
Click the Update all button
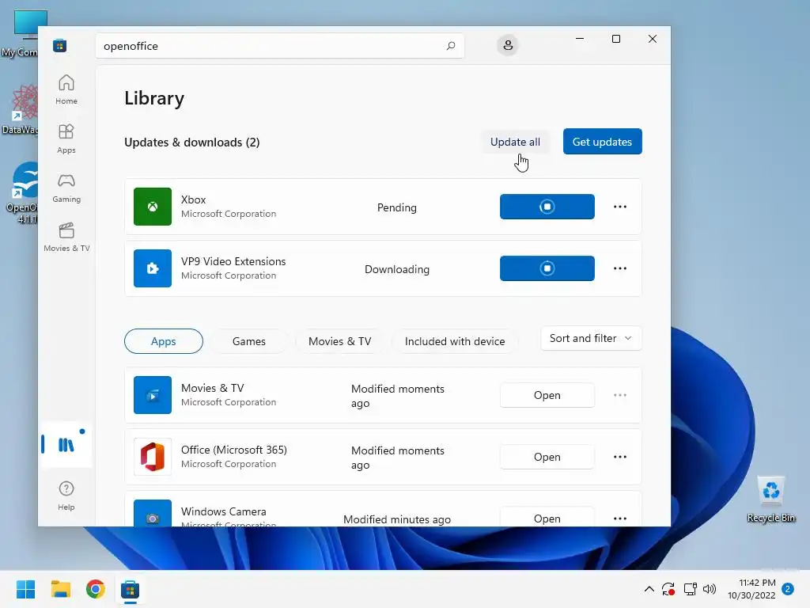click(515, 142)
